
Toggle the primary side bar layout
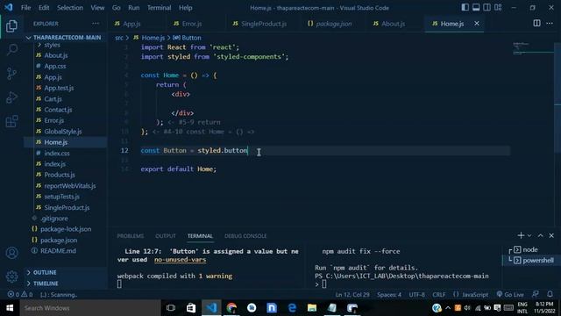465,7
